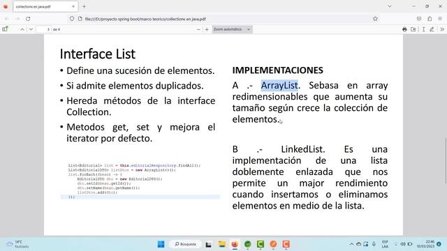The height and width of the screenshot is (251, 447).
Task: Open the green Camtasia taskbar icon
Action: pos(261,244)
